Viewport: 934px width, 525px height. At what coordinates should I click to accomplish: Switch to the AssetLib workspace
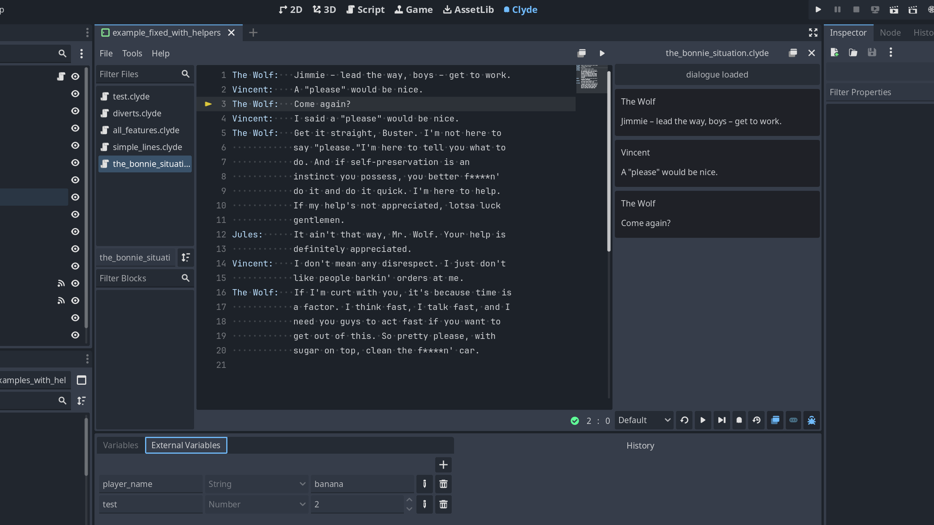[469, 9]
